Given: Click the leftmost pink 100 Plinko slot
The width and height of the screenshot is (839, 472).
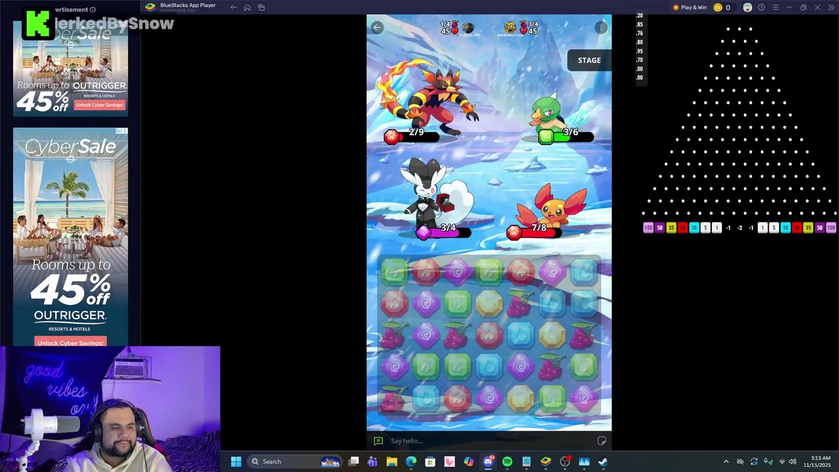Looking at the screenshot, I should [x=648, y=227].
